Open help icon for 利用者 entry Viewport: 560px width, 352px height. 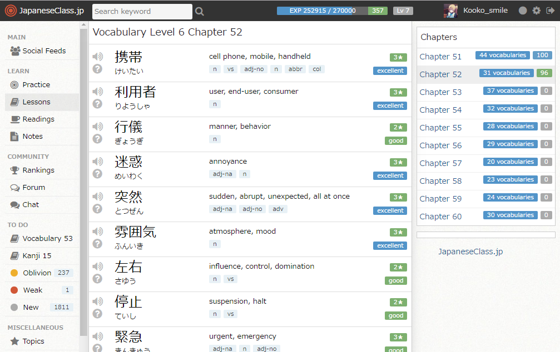[x=97, y=104]
